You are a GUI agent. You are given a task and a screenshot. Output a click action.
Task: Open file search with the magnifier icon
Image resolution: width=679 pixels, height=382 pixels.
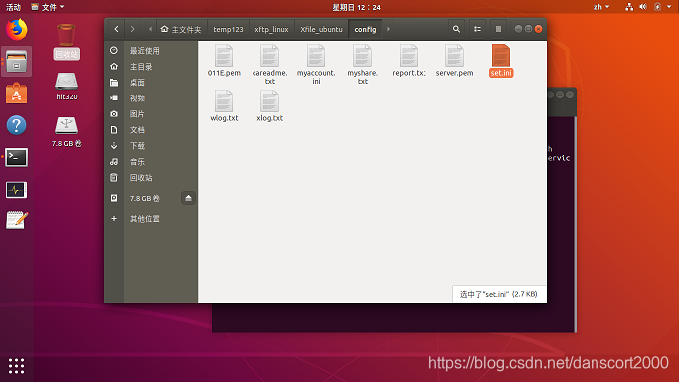tap(456, 29)
